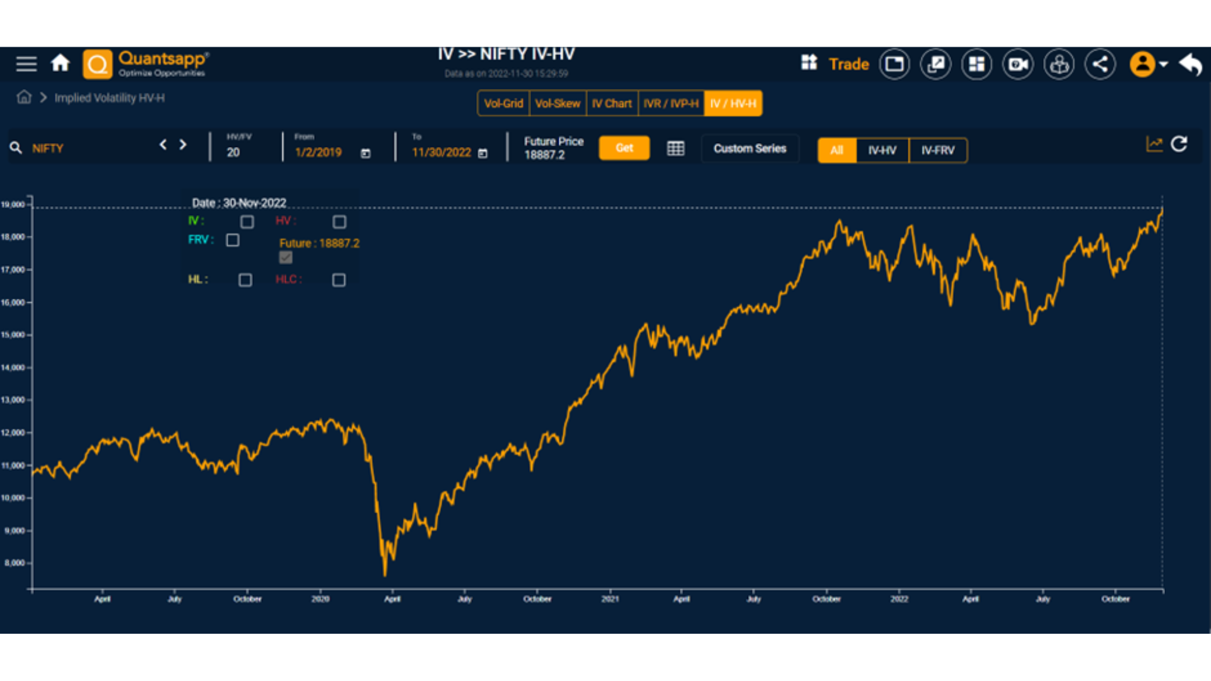Click the table grid view icon
The image size is (1211, 681).
click(676, 149)
